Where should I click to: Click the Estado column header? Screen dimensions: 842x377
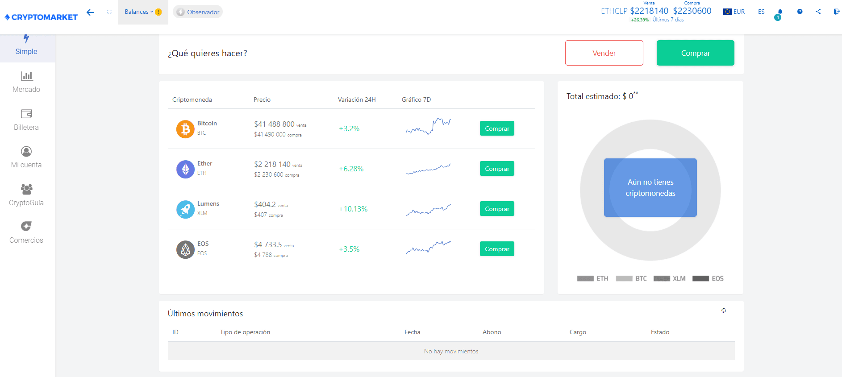660,332
